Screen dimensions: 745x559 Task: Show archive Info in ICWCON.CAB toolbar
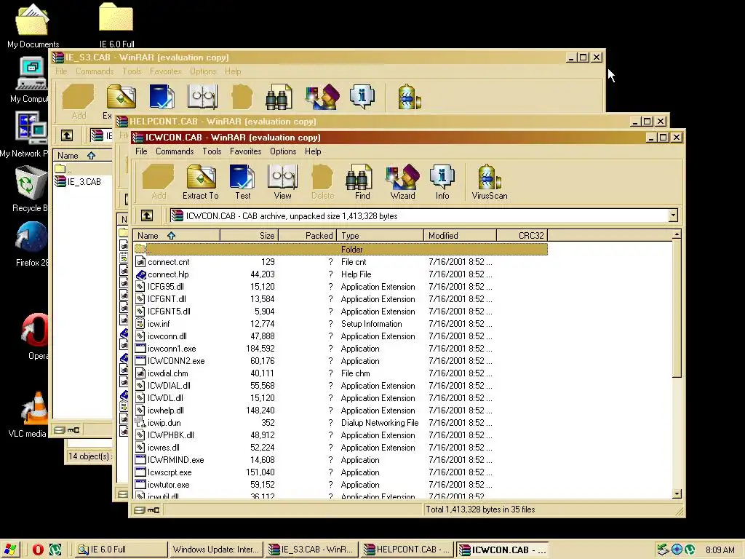tap(442, 181)
